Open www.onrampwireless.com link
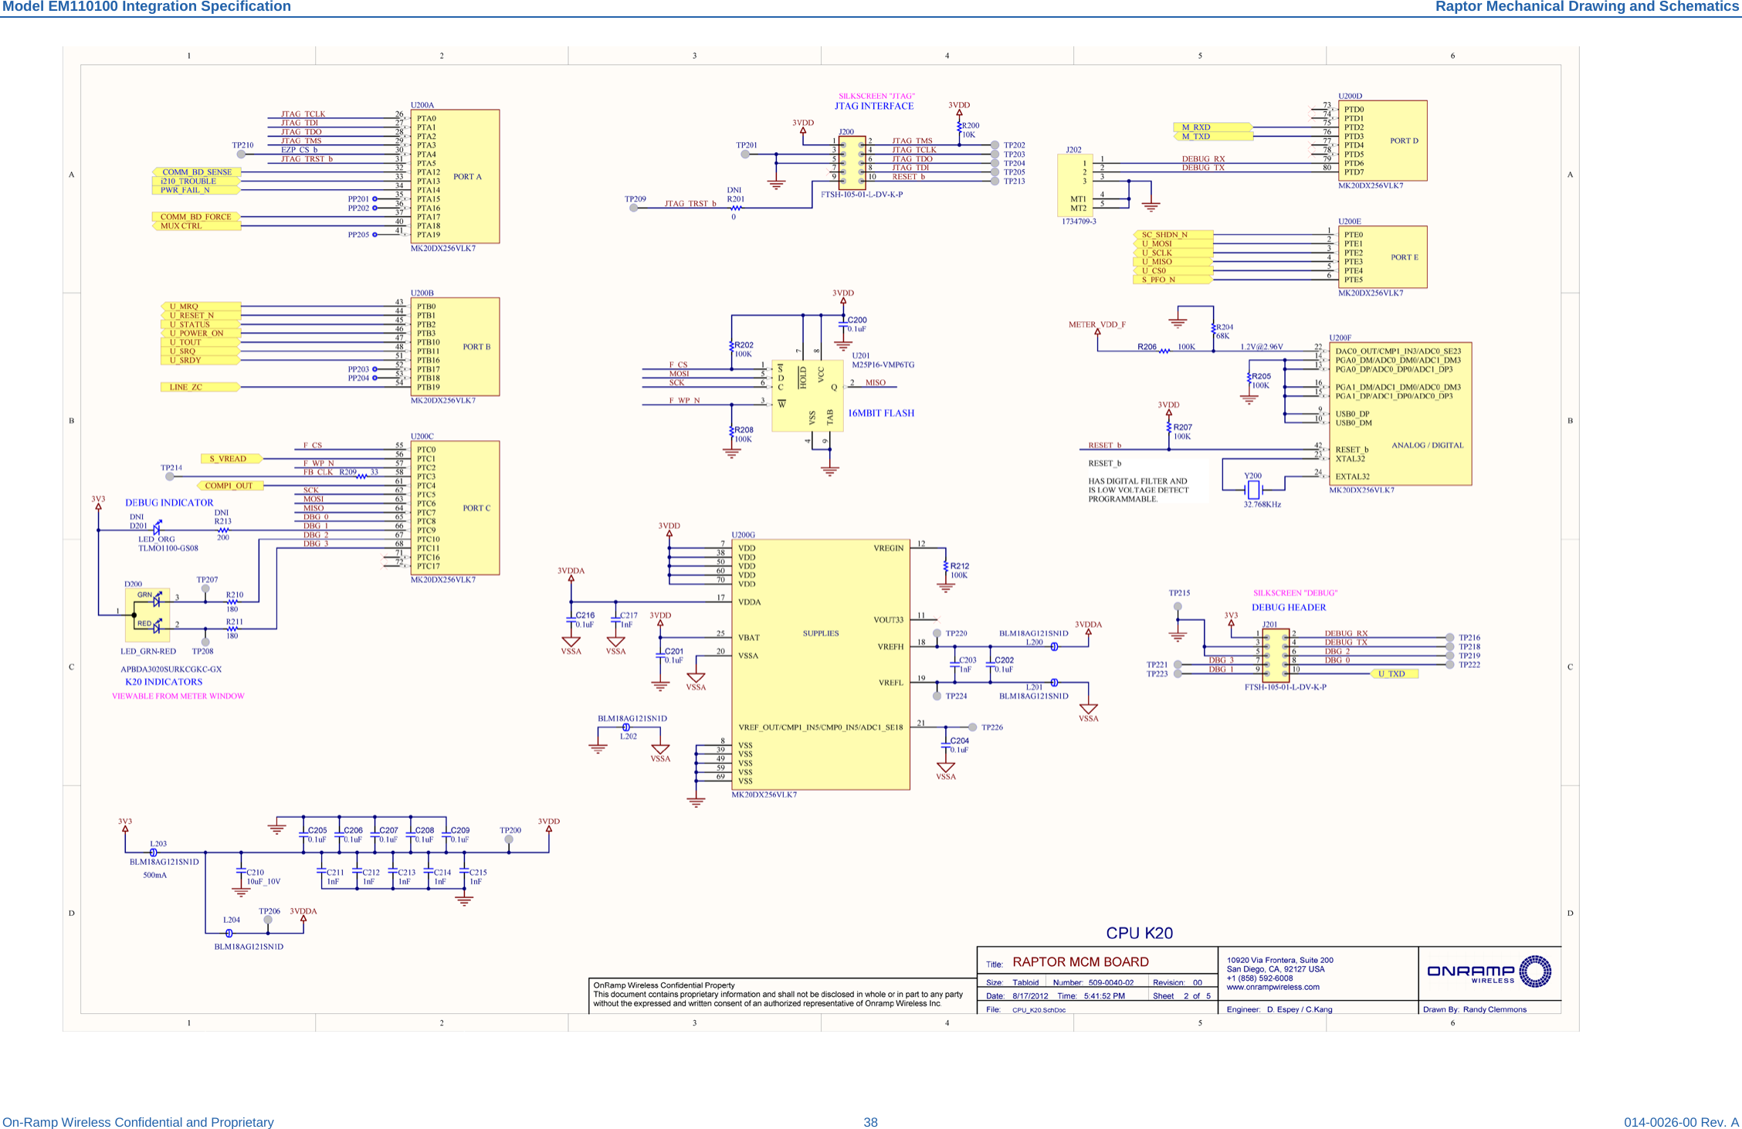1742x1129 pixels. pyautogui.click(x=1273, y=987)
